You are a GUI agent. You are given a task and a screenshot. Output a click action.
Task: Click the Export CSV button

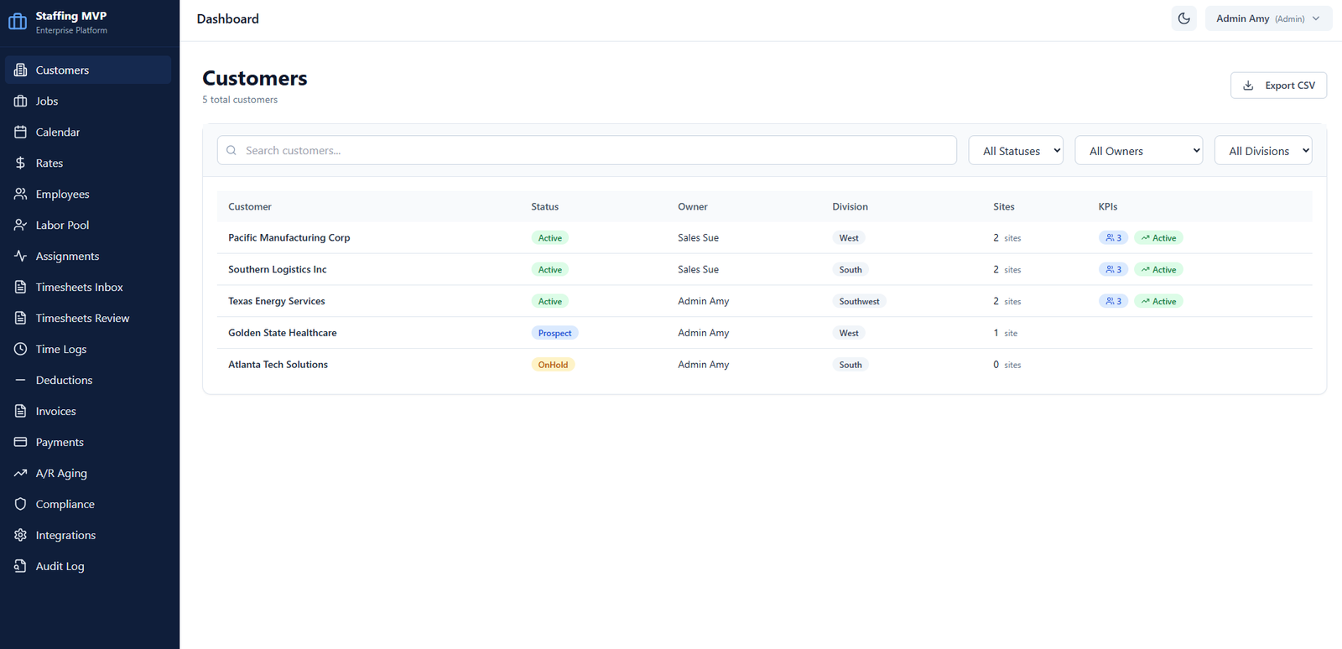tap(1278, 86)
